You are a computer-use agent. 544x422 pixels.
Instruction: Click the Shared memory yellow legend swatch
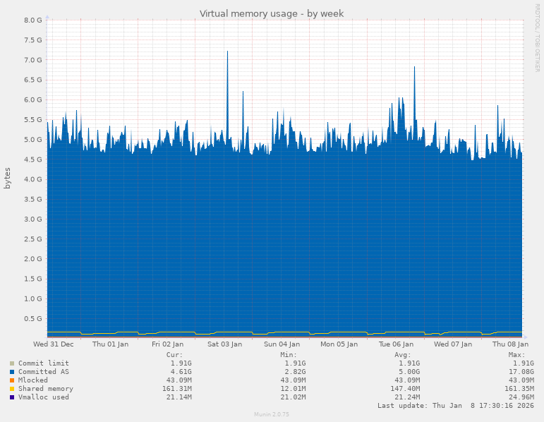12,389
